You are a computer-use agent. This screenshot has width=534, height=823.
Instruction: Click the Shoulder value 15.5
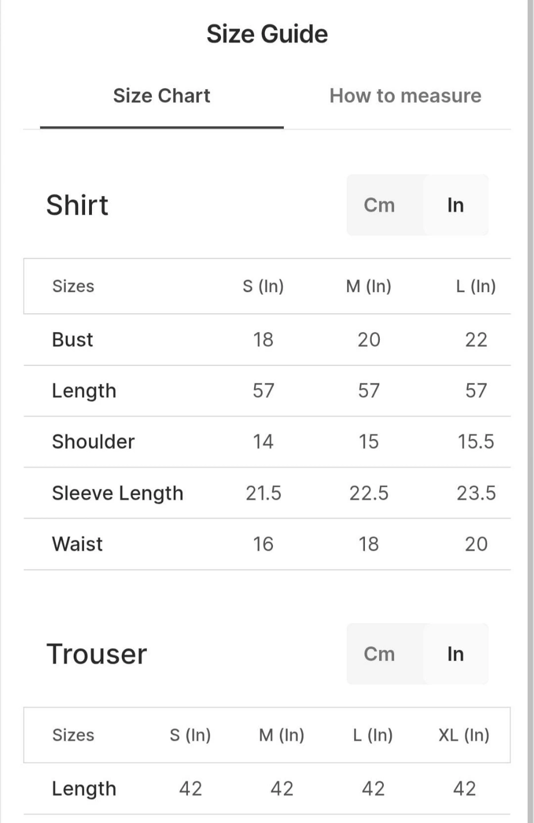tap(476, 442)
